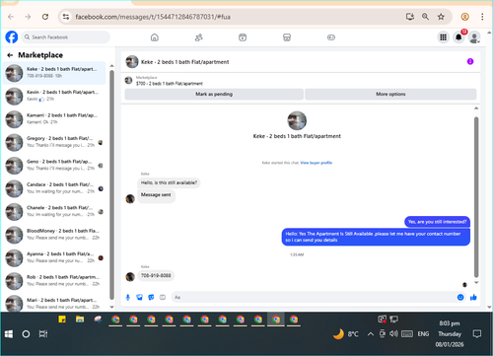Bookmark this page with the star

tap(441, 17)
